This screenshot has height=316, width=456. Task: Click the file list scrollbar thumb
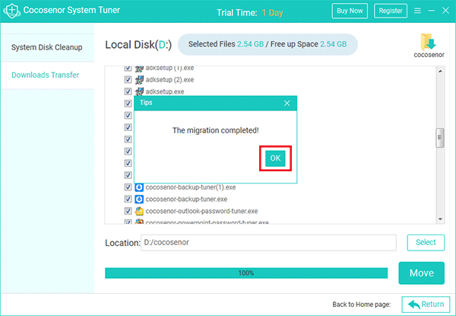(x=440, y=138)
